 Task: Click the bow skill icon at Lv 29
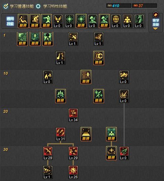(x=48, y=153)
